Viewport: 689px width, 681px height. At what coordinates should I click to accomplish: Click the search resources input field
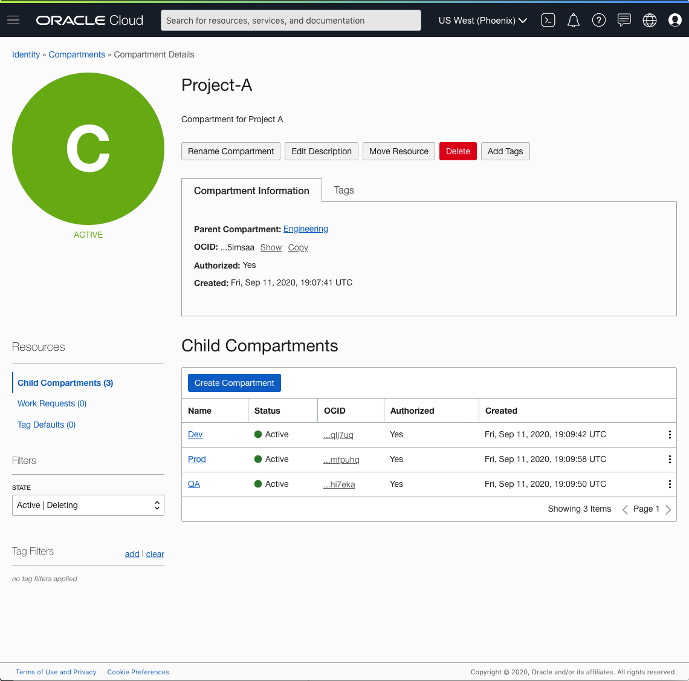point(291,20)
